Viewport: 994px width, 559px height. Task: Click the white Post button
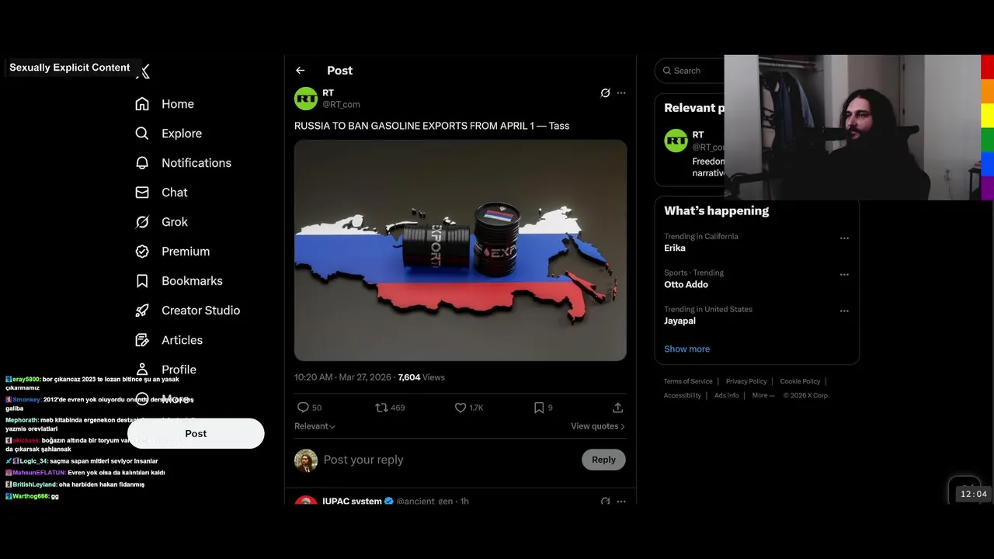pyautogui.click(x=196, y=434)
